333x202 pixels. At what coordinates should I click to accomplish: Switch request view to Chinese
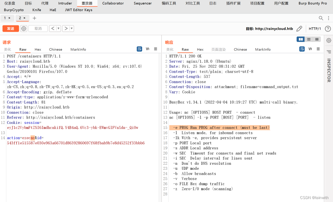pos(56,49)
